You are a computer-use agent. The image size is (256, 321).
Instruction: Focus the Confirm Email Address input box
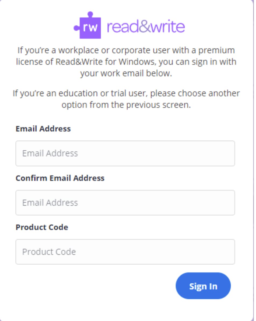pyautogui.click(x=125, y=203)
